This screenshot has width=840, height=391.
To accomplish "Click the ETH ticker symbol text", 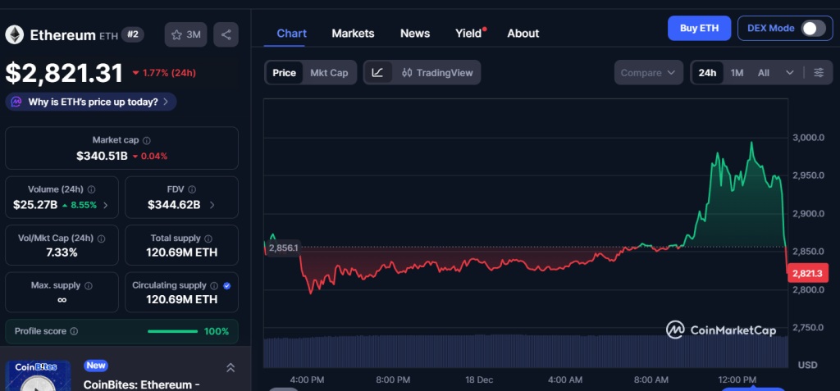I will click(108, 36).
